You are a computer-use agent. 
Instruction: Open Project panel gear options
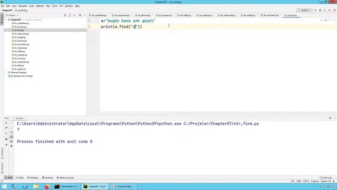point(80,15)
